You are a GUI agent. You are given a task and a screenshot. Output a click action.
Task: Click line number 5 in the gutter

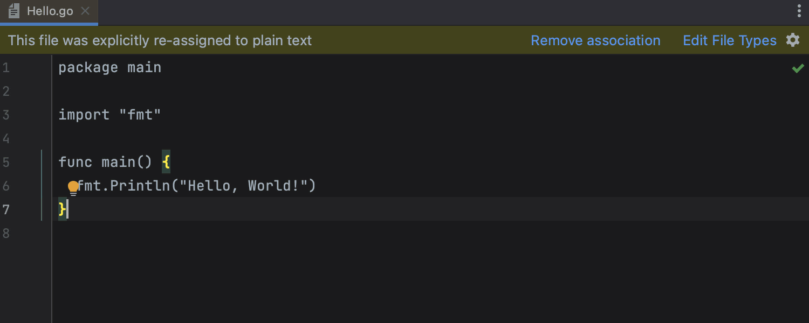pos(6,162)
